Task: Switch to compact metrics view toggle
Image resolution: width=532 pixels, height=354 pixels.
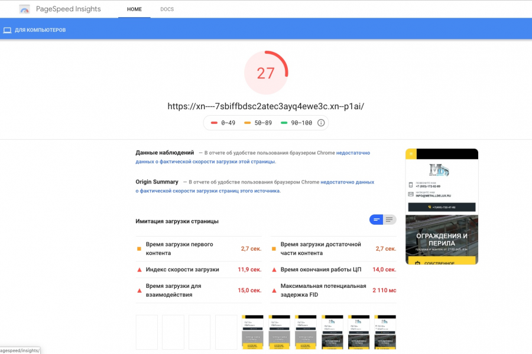Action: pyautogui.click(x=377, y=219)
